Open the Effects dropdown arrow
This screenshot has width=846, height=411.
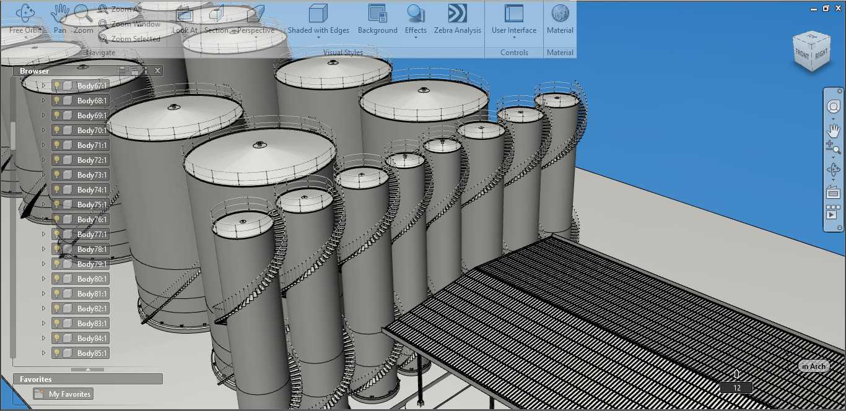(x=416, y=38)
